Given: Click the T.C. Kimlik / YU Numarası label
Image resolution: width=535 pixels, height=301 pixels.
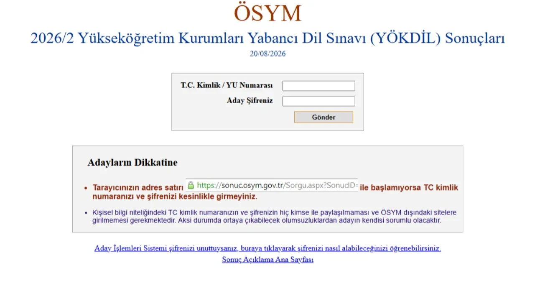Looking at the screenshot, I should tap(227, 85).
